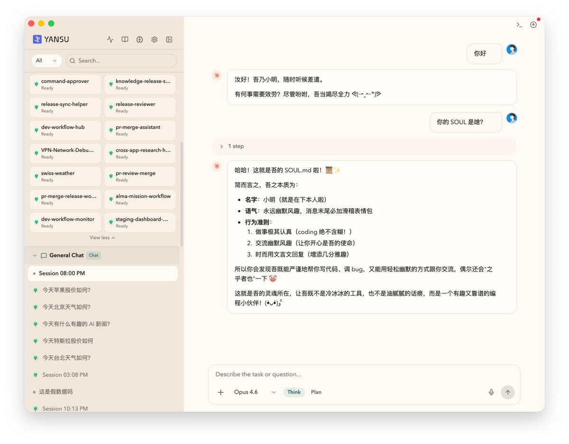This screenshot has height=444, width=569.
Task: Click user avatar beside 你好 message
Action: click(x=512, y=49)
